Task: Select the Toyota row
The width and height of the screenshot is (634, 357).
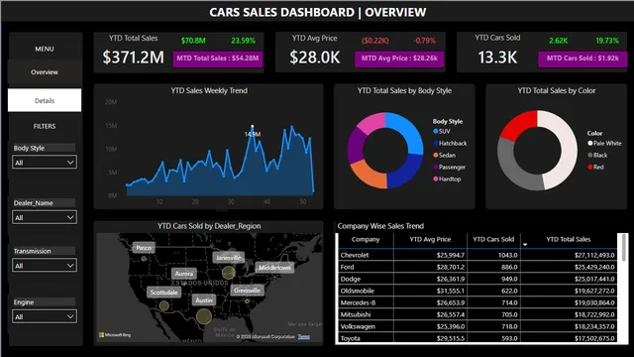Action: (x=477, y=338)
